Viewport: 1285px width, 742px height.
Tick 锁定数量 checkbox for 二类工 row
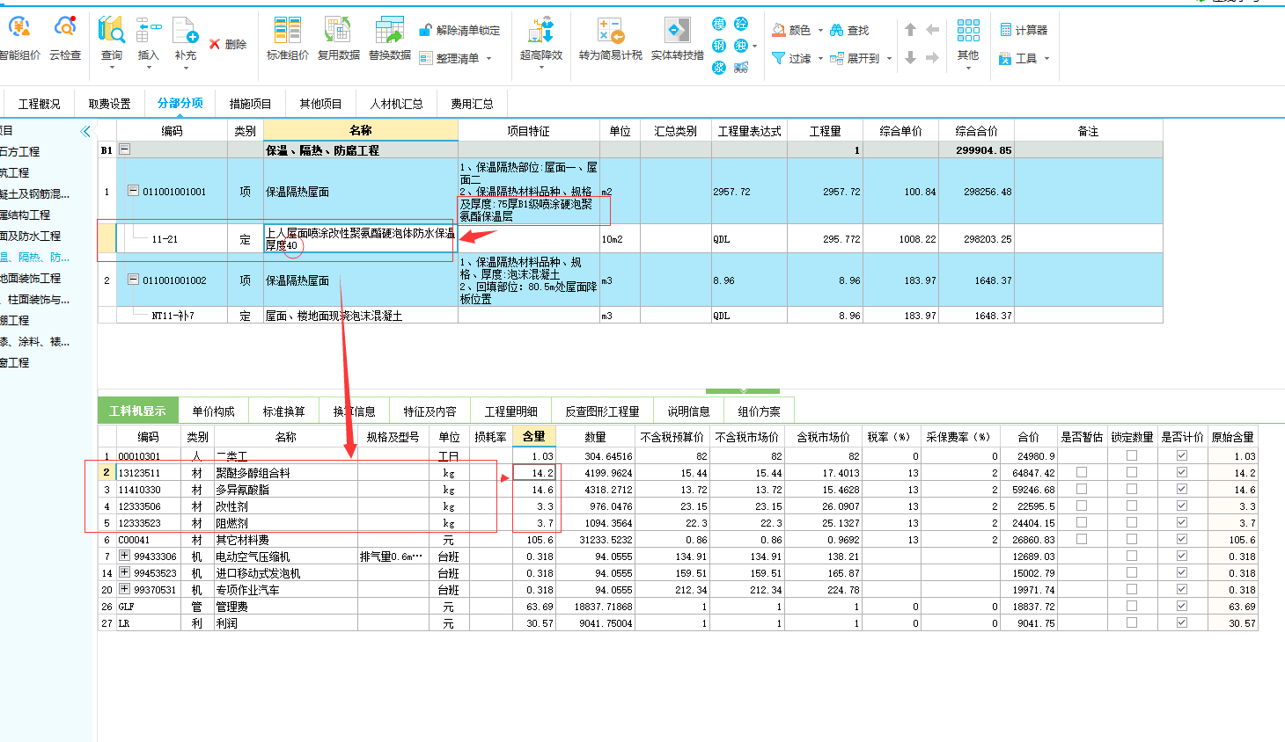point(1132,456)
